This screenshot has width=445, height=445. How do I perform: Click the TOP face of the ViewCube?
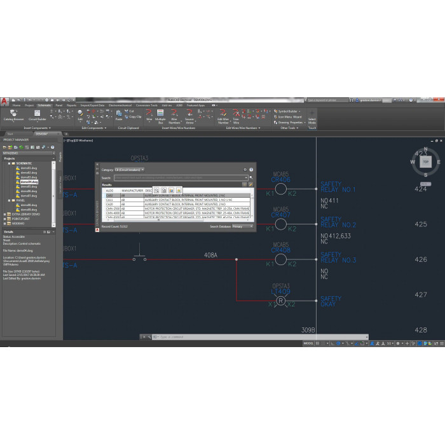[x=425, y=161]
